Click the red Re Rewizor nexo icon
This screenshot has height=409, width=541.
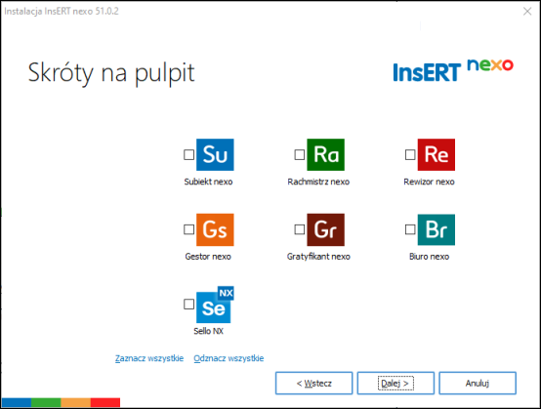tap(437, 154)
